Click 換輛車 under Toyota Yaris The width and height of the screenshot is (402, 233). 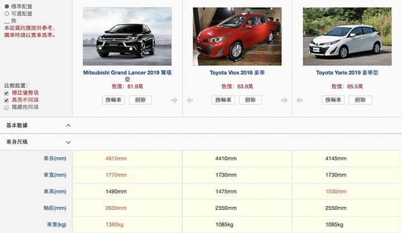coord(333,100)
